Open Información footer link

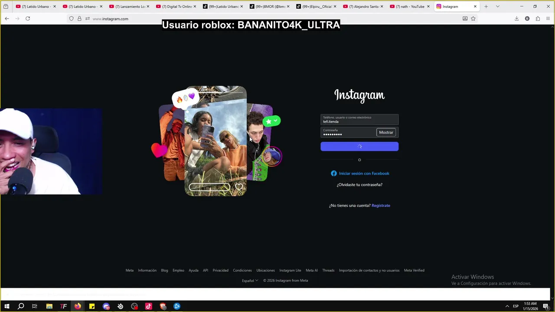pos(147,270)
